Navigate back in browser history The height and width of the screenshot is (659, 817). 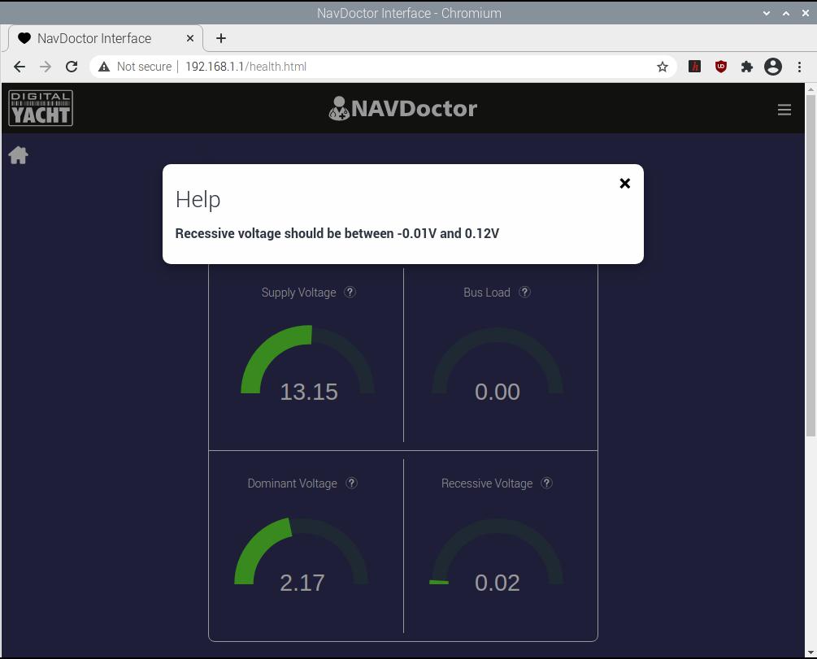(20, 67)
